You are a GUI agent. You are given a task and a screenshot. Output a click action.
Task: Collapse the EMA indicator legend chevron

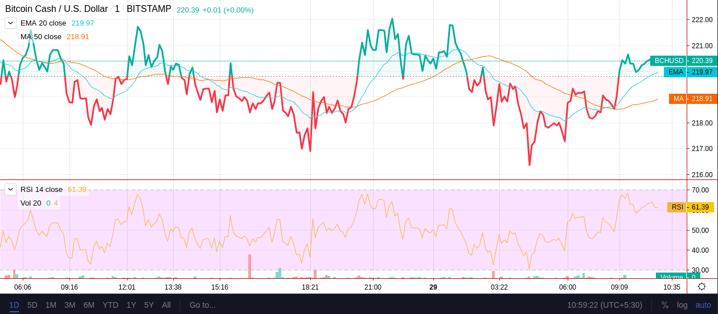point(10,23)
